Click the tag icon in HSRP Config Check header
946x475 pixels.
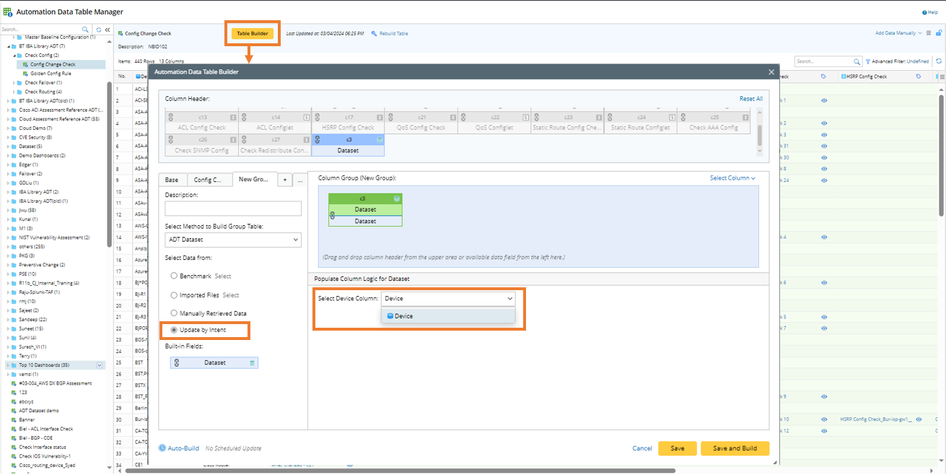(x=919, y=77)
